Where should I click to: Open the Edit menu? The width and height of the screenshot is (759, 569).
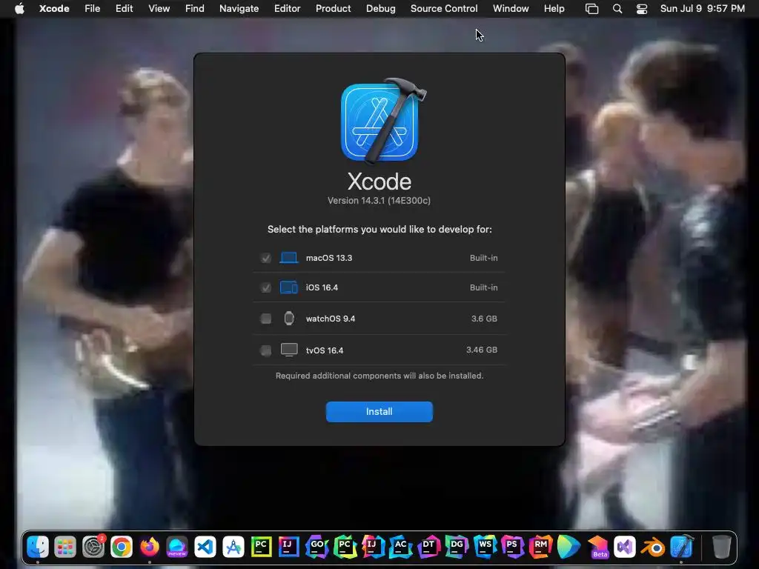(x=124, y=9)
